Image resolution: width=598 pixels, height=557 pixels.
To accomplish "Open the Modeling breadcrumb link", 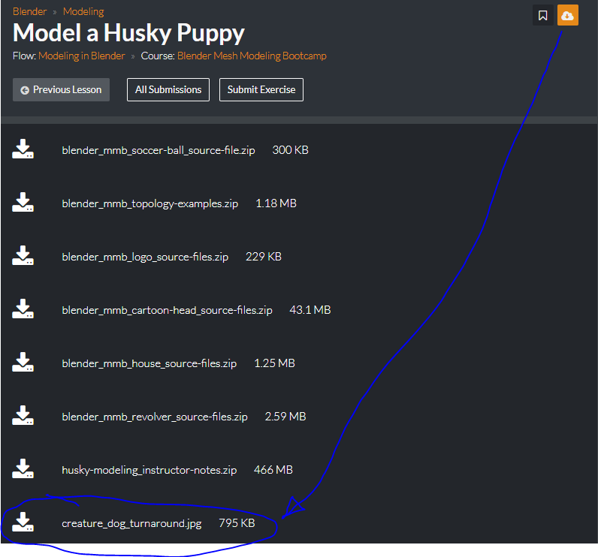I will click(83, 12).
